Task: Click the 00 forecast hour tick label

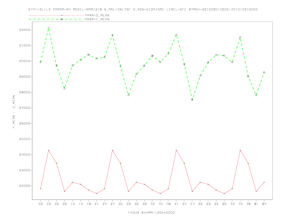Action: 41,204
